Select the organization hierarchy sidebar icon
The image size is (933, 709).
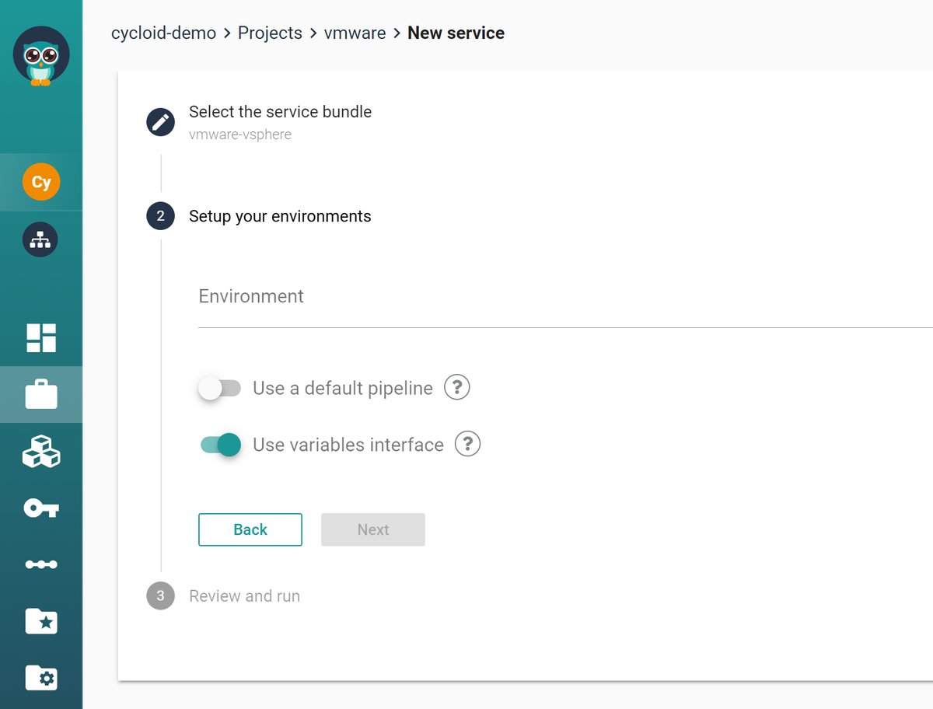click(x=41, y=239)
